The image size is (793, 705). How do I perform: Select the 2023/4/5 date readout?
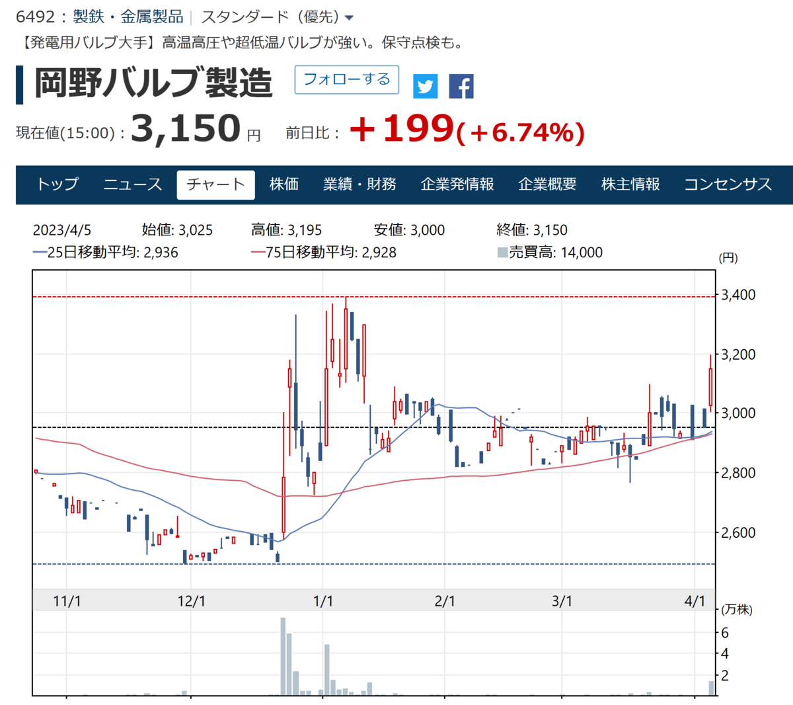(62, 230)
